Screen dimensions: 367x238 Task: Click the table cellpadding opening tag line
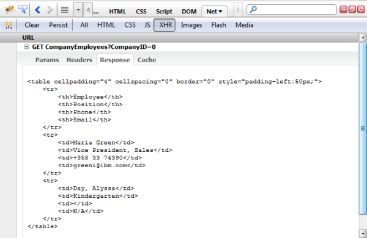[x=174, y=82]
